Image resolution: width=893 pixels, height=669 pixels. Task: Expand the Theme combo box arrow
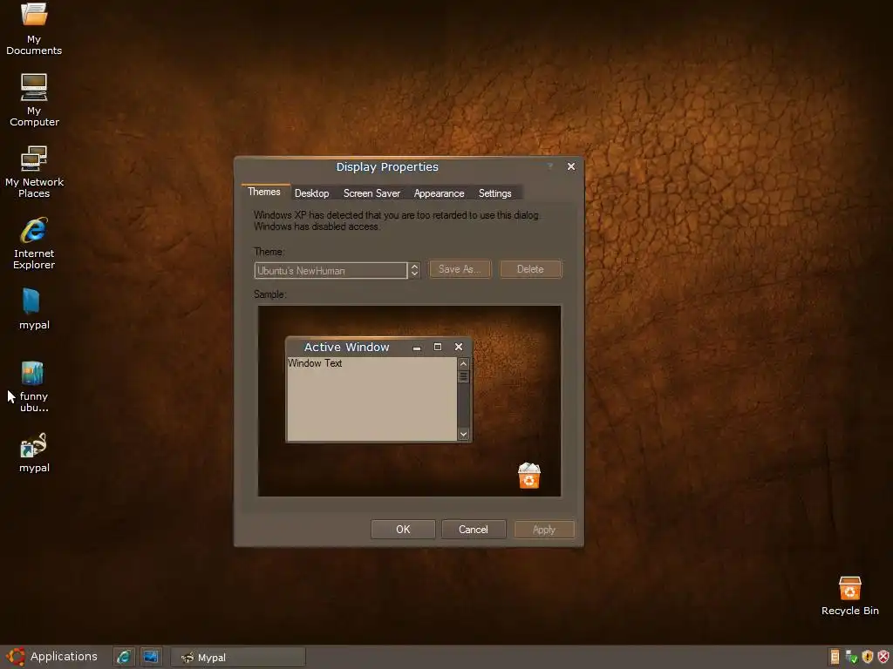(414, 270)
